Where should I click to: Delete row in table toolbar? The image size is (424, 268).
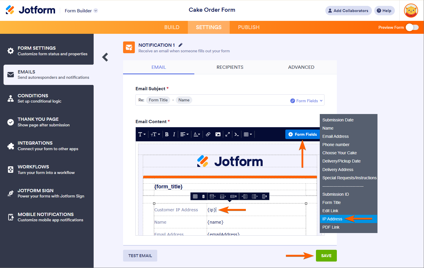click(x=233, y=196)
